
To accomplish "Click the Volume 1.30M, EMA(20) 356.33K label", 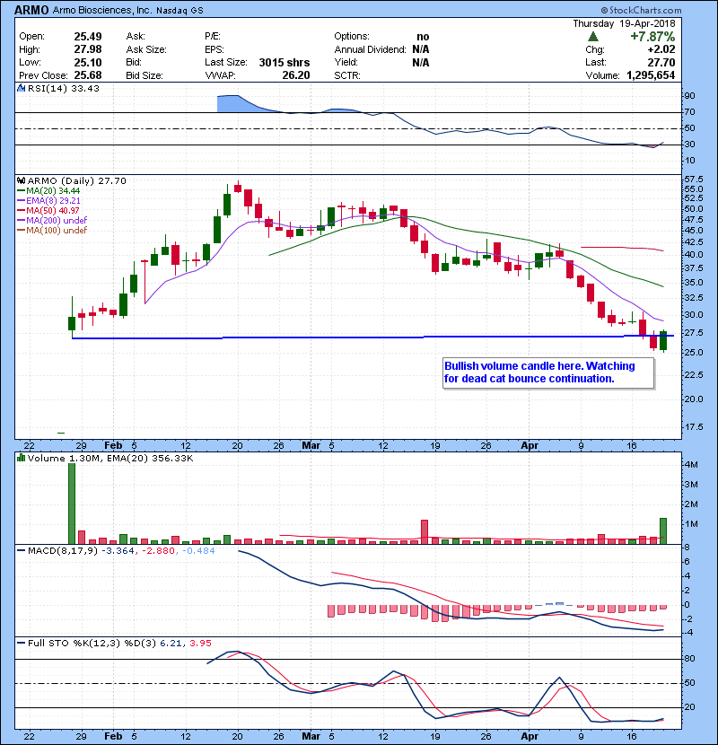I will 110,458.
